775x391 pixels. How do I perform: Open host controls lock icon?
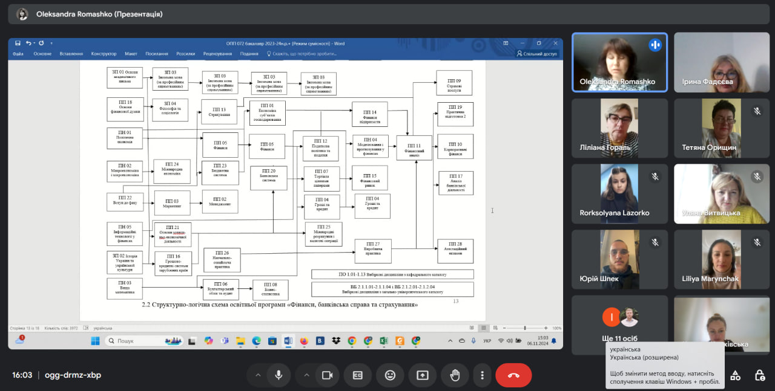[x=760, y=375]
